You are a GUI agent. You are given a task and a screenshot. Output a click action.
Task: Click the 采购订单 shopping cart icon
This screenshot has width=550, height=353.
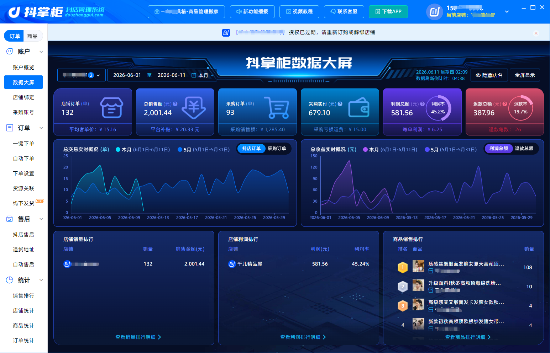click(277, 107)
